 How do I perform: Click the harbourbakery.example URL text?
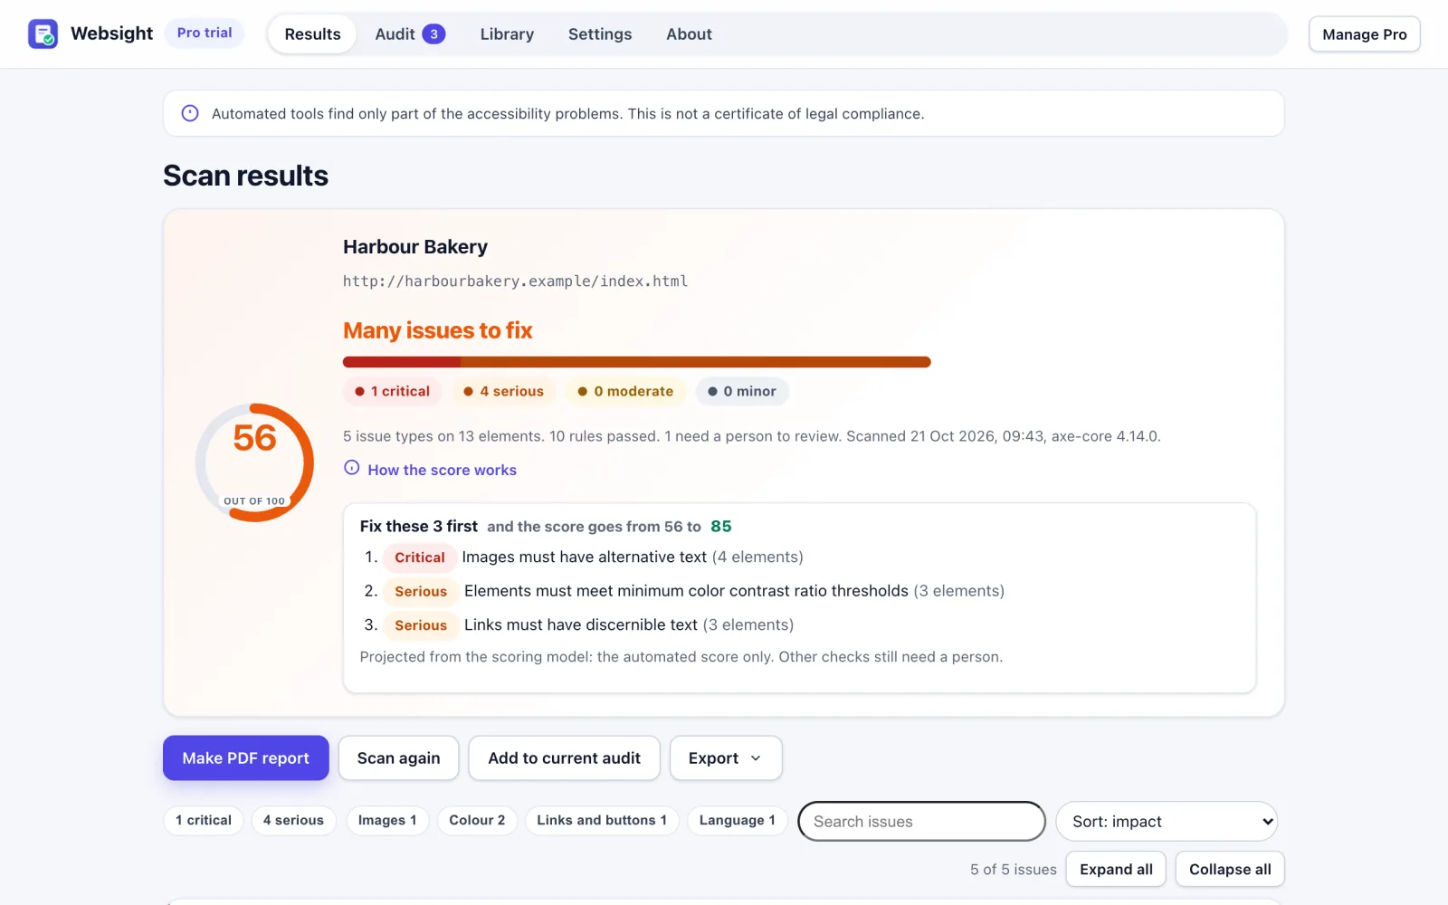[515, 281]
